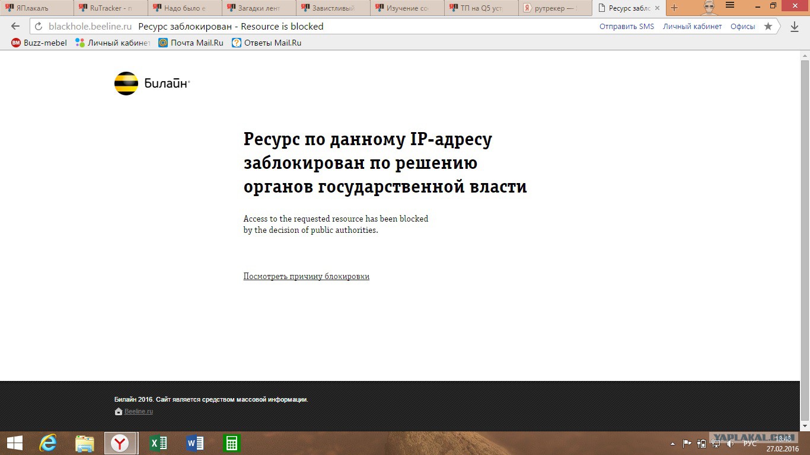The height and width of the screenshot is (455, 810).
Task: Switch to the 'ТП на Q5' tab
Action: pos(481,8)
